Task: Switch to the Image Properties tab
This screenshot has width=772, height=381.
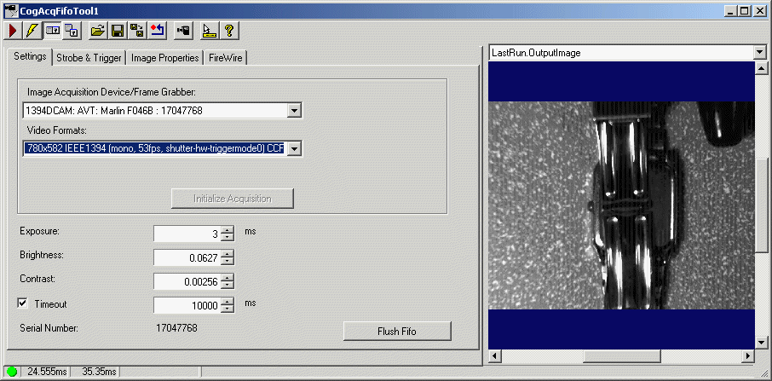Action: tap(165, 58)
